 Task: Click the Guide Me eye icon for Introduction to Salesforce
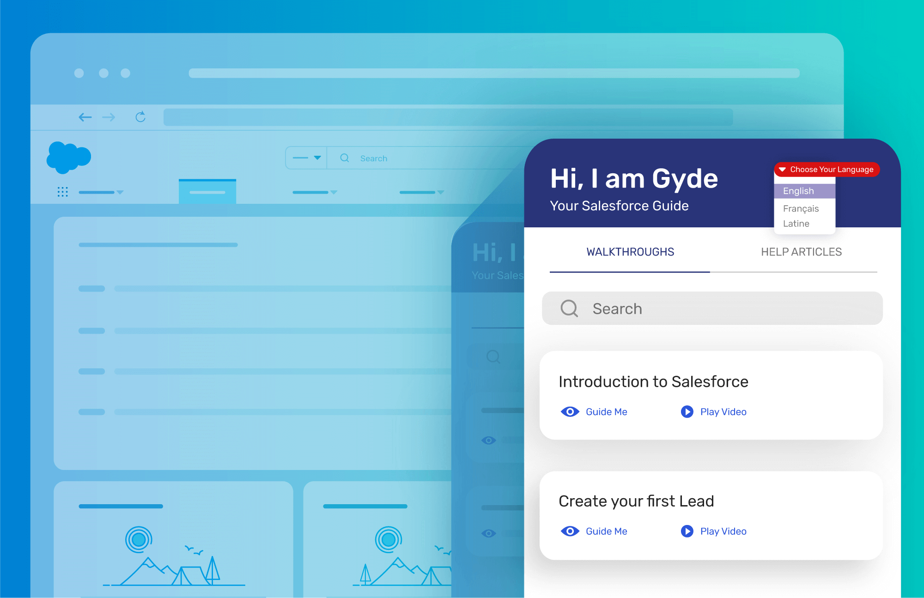571,411
